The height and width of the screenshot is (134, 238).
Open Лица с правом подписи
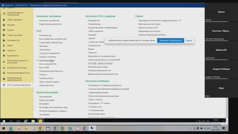(x=49, y=82)
